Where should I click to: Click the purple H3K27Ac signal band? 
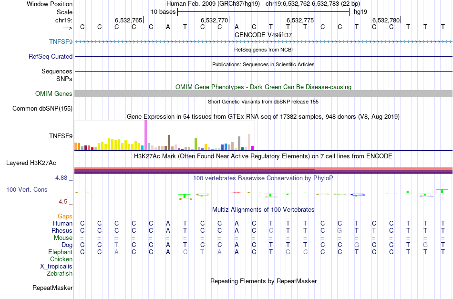263,172
